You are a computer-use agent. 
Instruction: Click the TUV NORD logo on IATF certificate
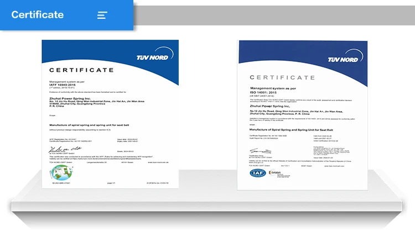pos(155,54)
